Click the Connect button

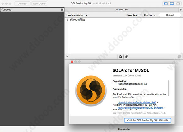[x=22, y=3]
